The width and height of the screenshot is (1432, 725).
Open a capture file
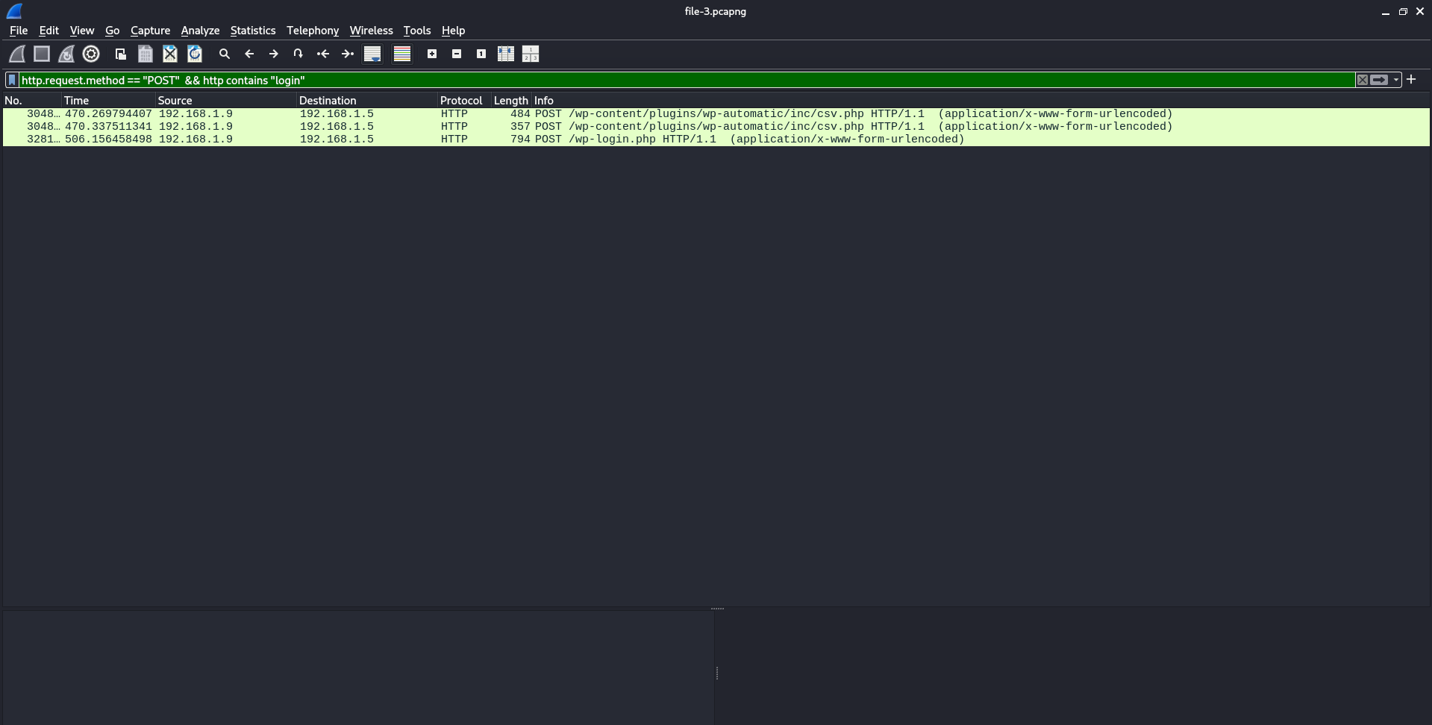[x=120, y=54]
